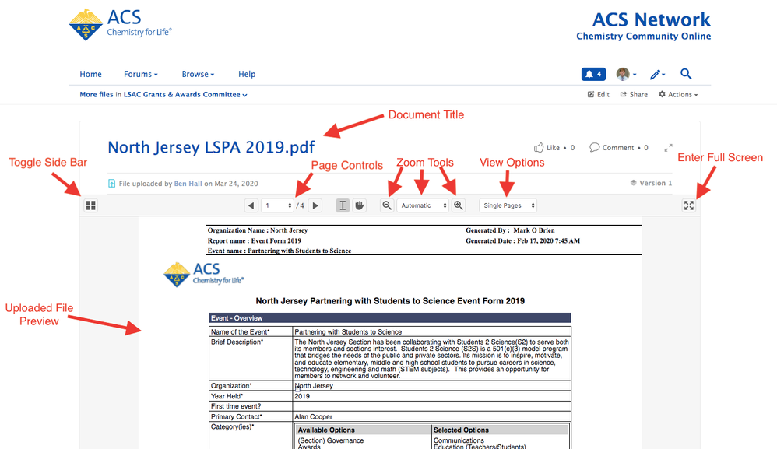
Task: Open the Automatic zoom level dropdown
Action: [424, 205]
